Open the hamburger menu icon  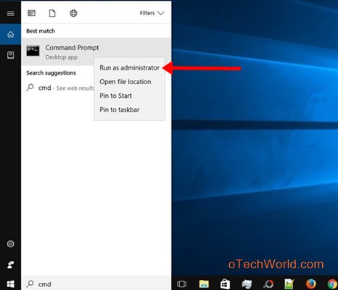tap(10, 13)
